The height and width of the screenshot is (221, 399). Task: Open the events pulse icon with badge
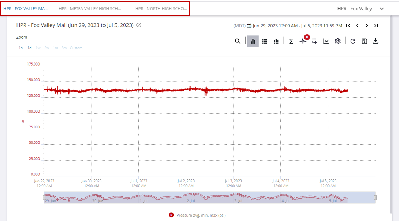tap(303, 41)
